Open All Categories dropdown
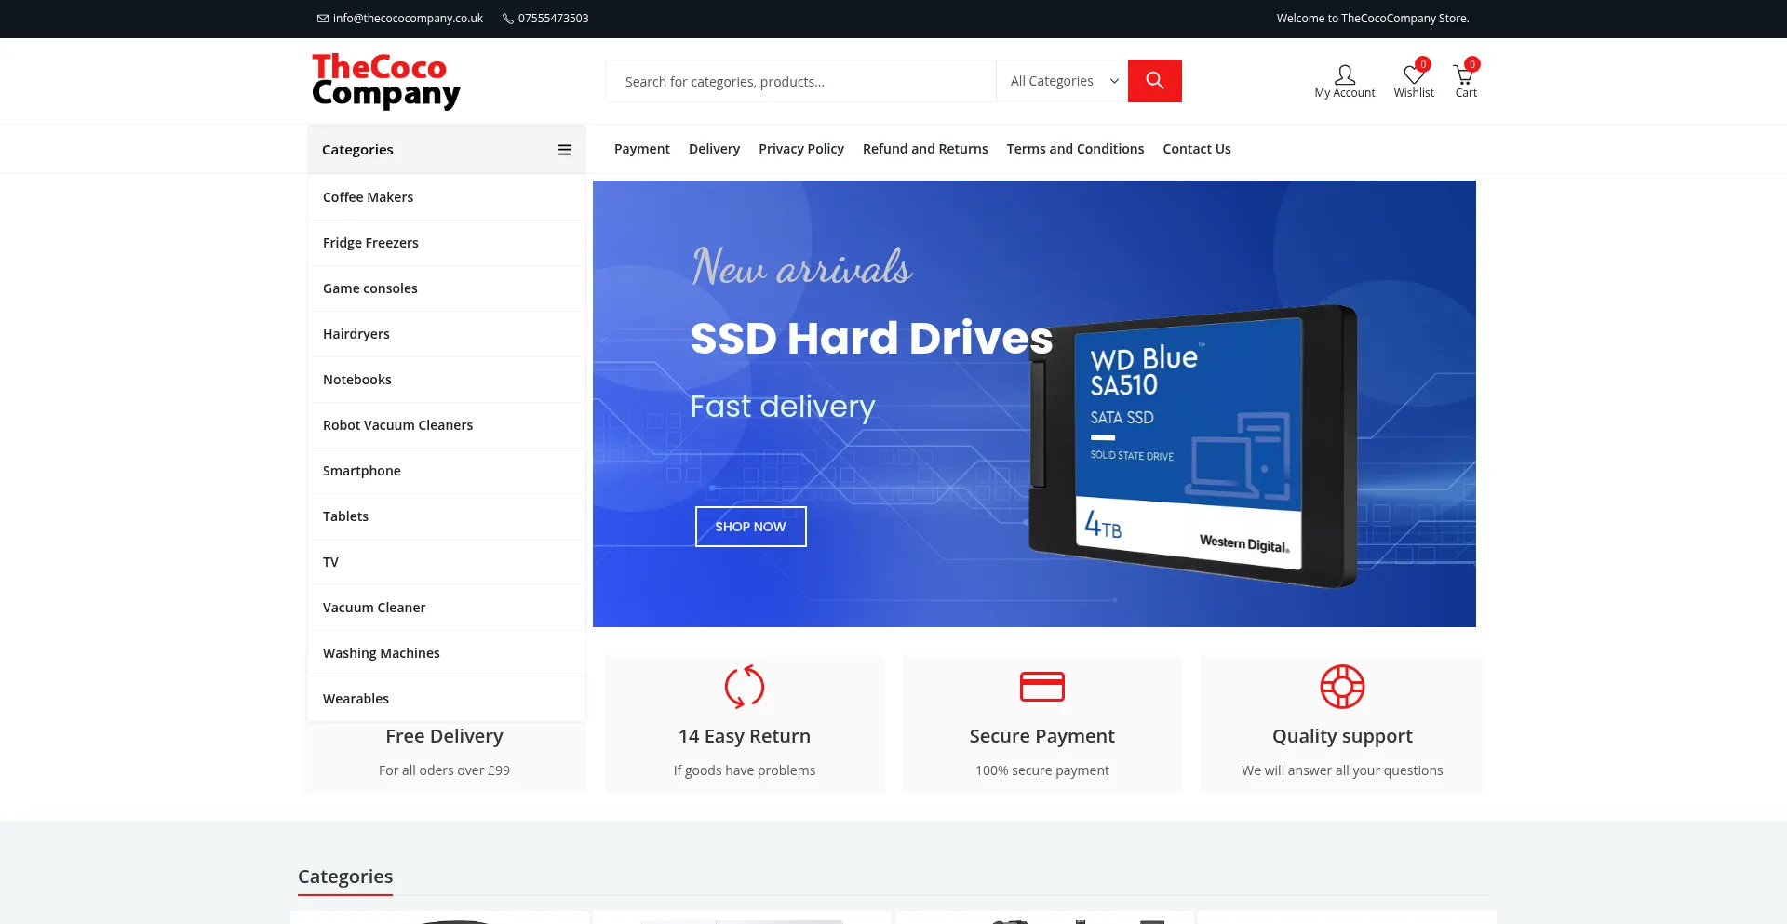 click(1062, 81)
